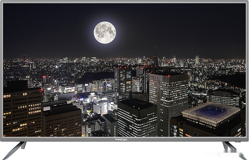The width and height of the screenshot is (249, 160).
Task: Click the silver bottom bezel left of logo
Action: 61,139
